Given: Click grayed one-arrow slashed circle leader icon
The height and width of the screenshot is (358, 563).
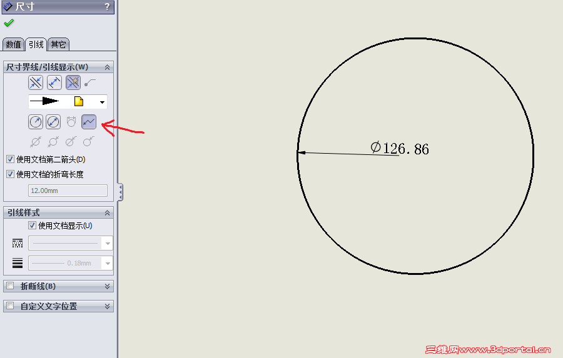Looking at the screenshot, I should [71, 142].
